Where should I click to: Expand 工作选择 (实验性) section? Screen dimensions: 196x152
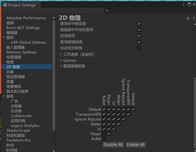tap(61, 54)
